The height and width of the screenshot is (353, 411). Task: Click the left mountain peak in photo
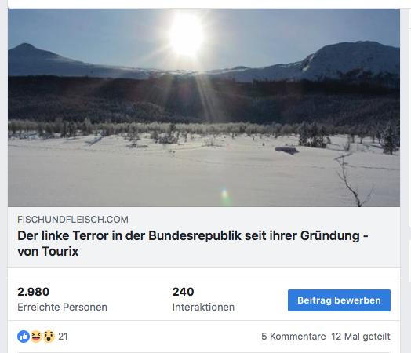coord(25,47)
